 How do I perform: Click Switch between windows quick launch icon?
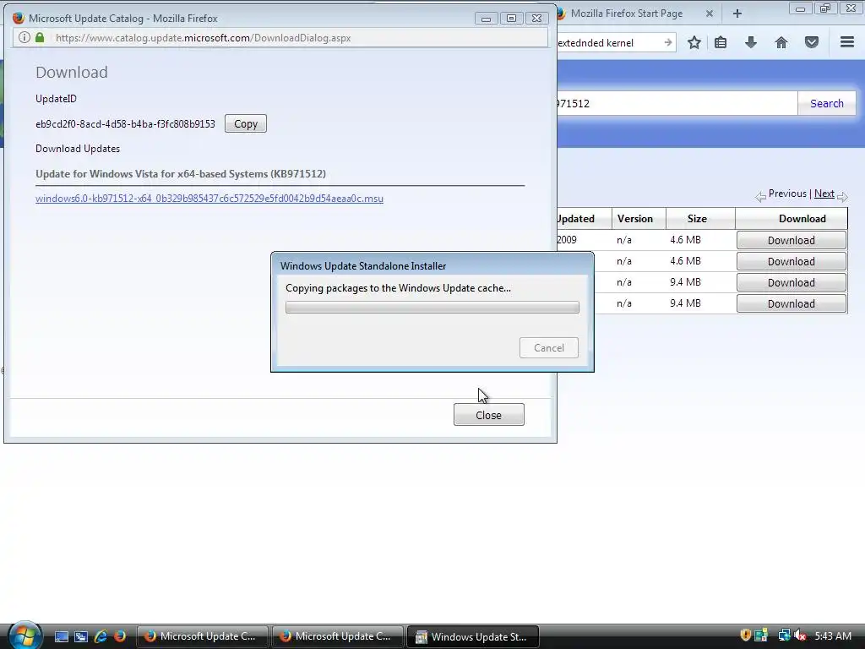coord(81,636)
